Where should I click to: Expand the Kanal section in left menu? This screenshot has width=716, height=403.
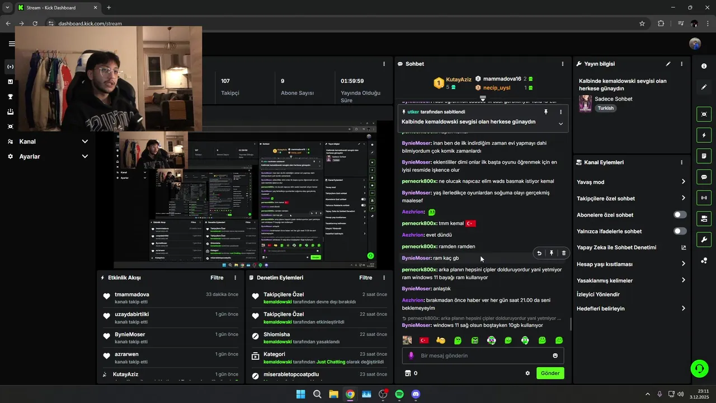[x=84, y=142]
